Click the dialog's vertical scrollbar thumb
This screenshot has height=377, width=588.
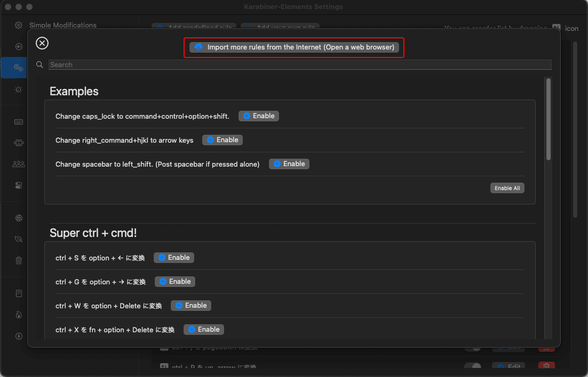coord(549,119)
